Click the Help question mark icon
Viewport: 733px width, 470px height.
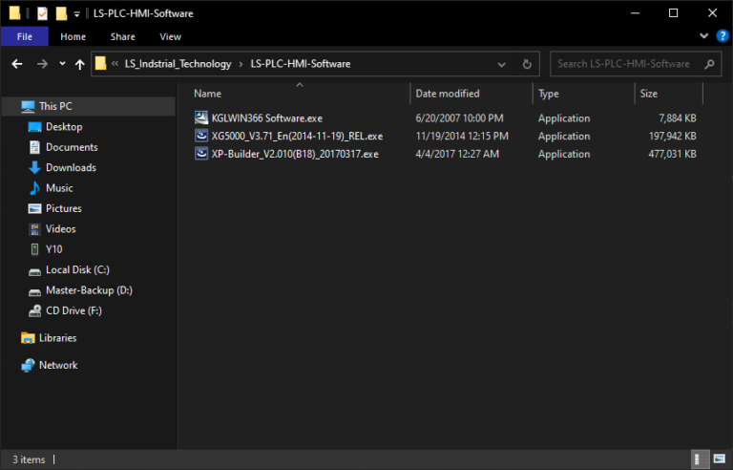pyautogui.click(x=723, y=36)
